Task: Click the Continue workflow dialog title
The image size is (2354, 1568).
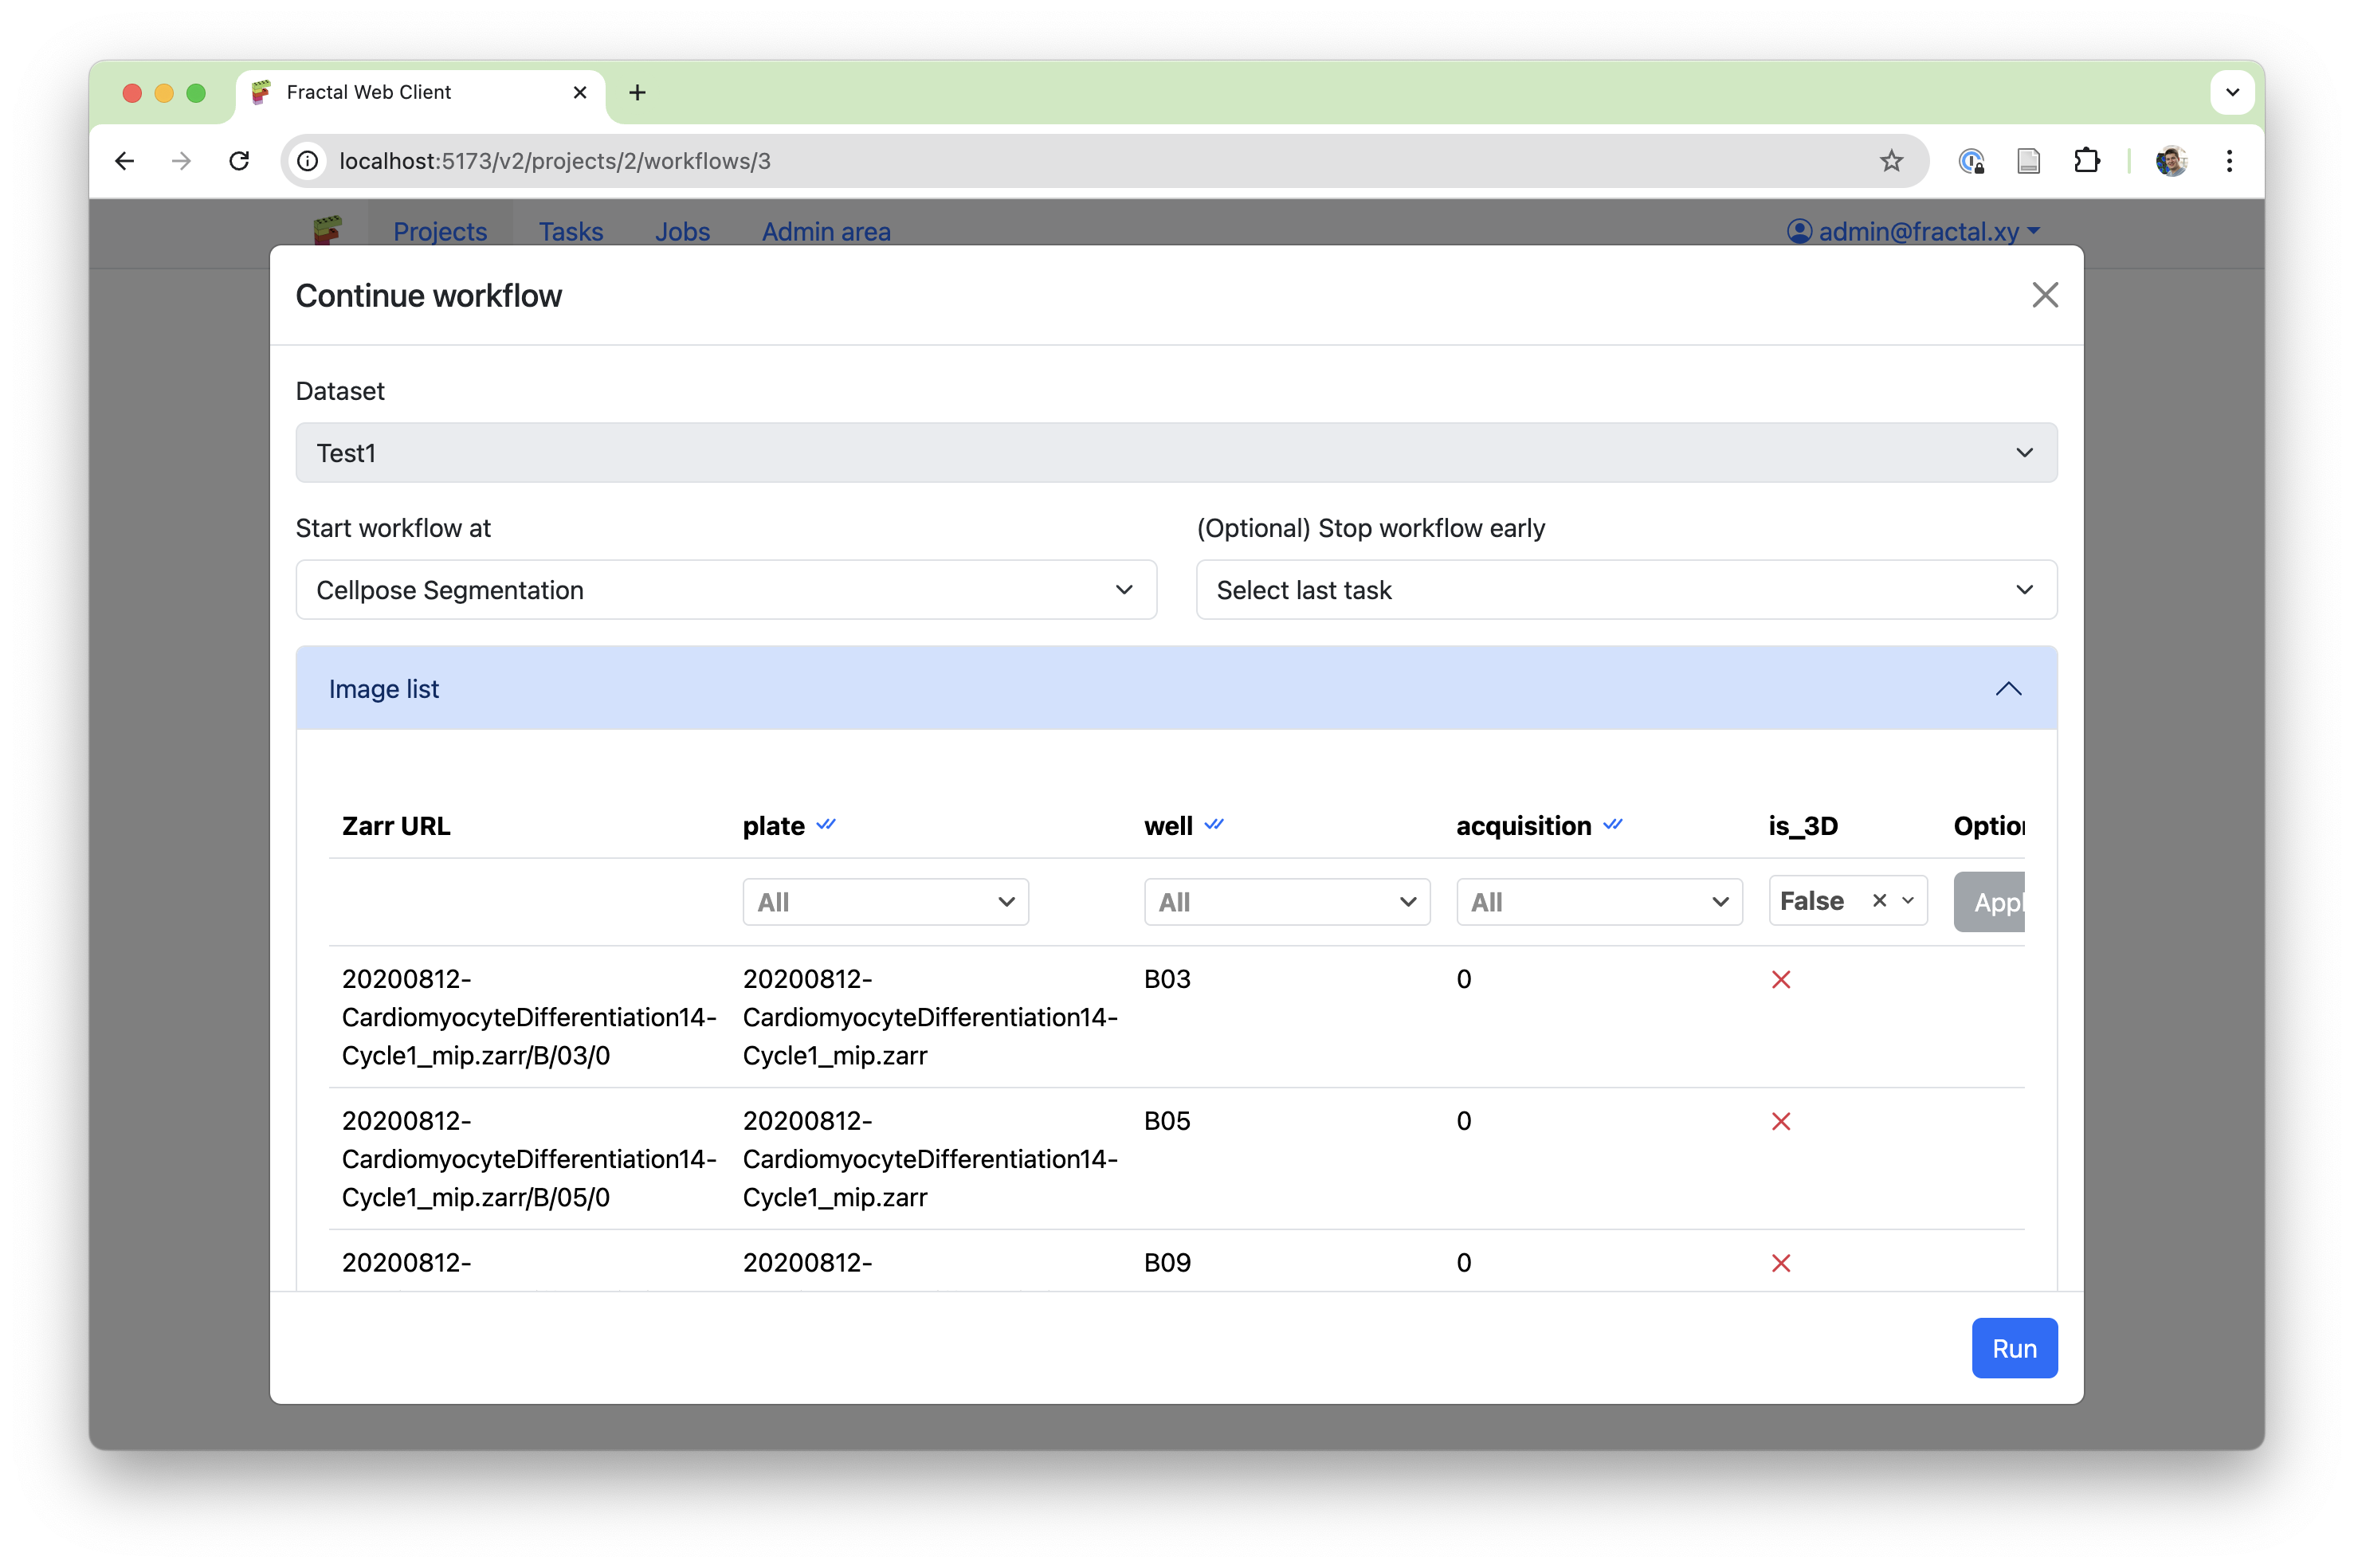Action: 429,296
